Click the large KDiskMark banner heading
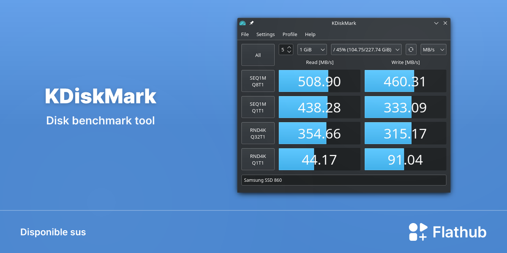 tap(101, 97)
